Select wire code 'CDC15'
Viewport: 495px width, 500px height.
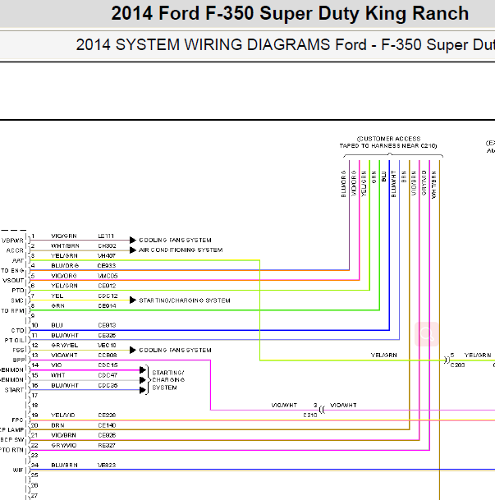click(x=108, y=365)
